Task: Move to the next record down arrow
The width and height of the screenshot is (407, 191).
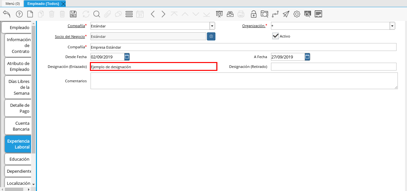Action: pos(196,14)
